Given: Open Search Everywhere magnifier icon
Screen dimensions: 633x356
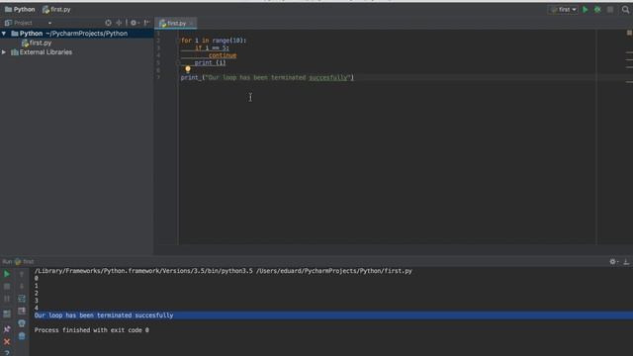Looking at the screenshot, I should (x=625, y=9).
